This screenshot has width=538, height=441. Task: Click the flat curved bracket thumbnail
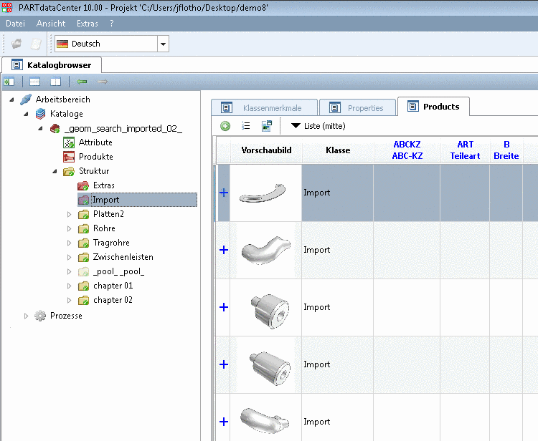click(263, 193)
